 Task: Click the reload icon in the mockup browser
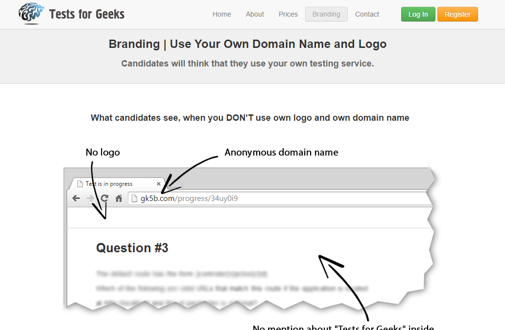click(104, 198)
